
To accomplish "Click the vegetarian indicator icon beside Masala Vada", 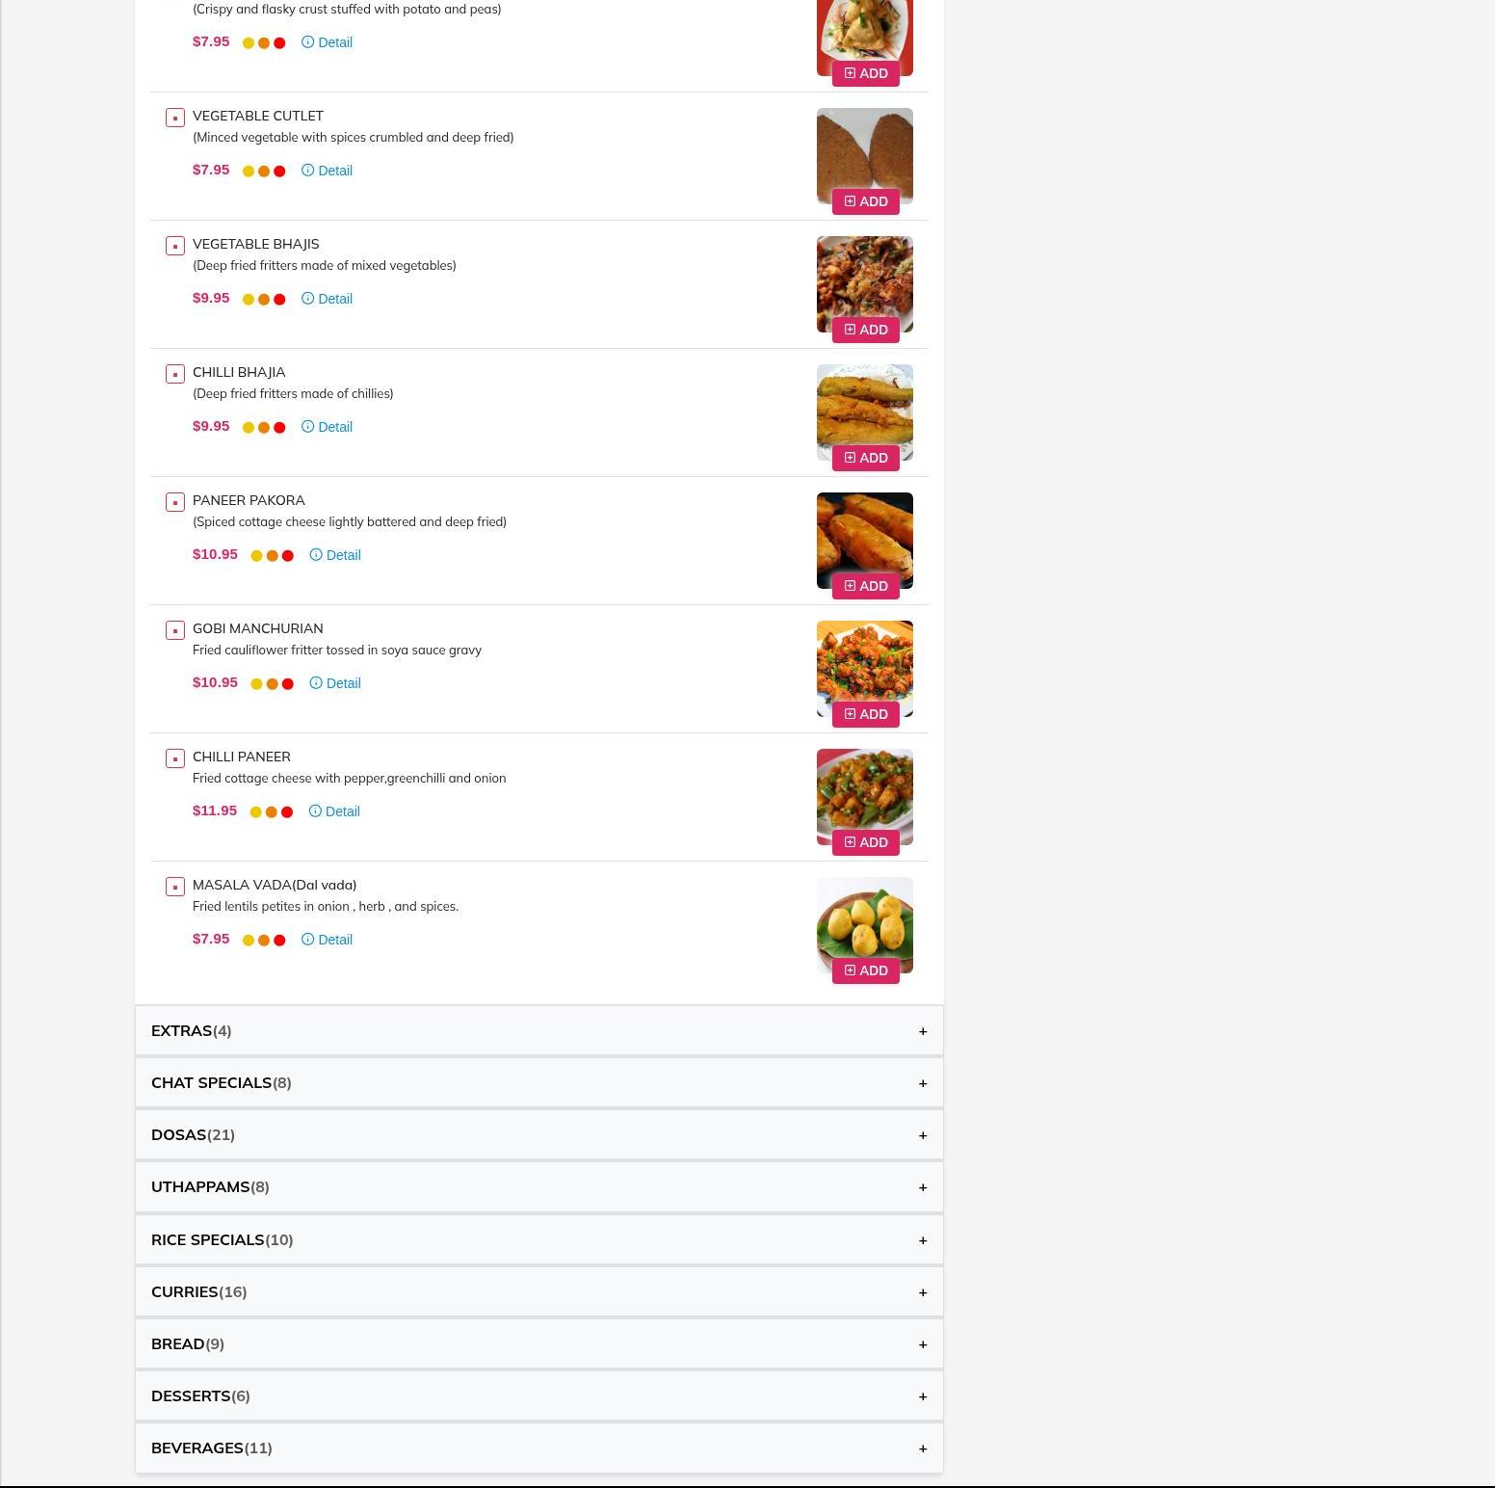I will [175, 887].
